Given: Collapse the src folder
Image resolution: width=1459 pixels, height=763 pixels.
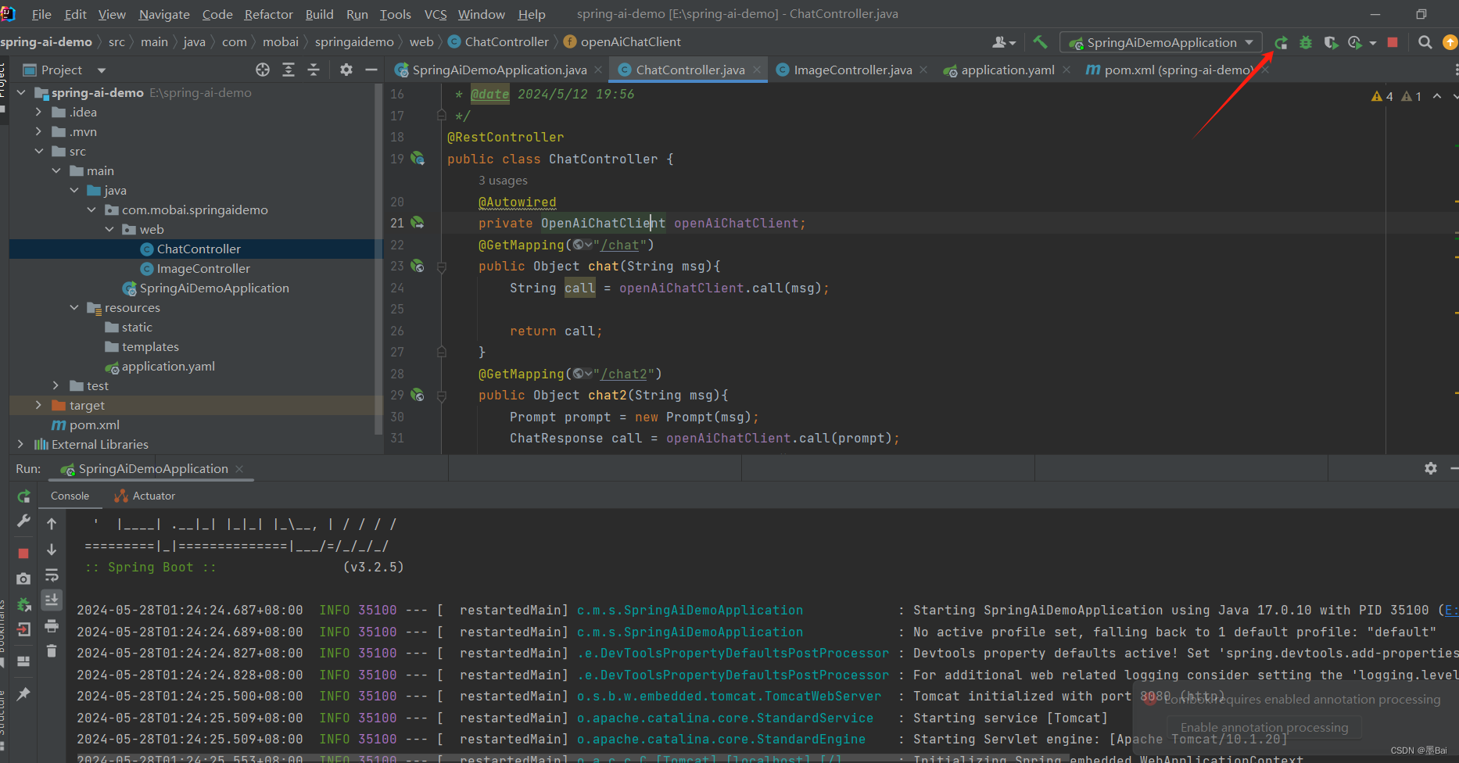Looking at the screenshot, I should pyautogui.click(x=38, y=151).
